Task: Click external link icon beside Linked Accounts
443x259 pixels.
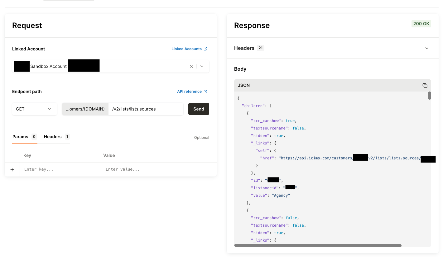Action: (205, 49)
